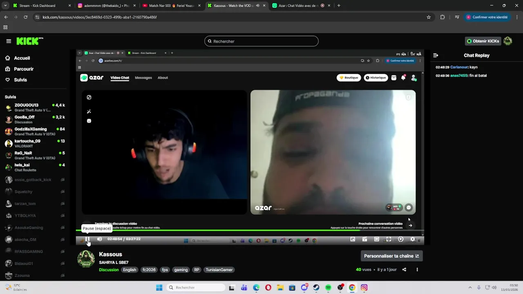The height and width of the screenshot is (294, 523).
Task: Open the three-dot more options menu
Action: [417, 269]
